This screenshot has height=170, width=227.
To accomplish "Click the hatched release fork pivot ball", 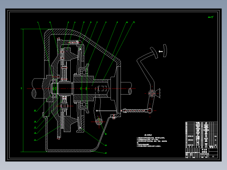I will 99,122.
